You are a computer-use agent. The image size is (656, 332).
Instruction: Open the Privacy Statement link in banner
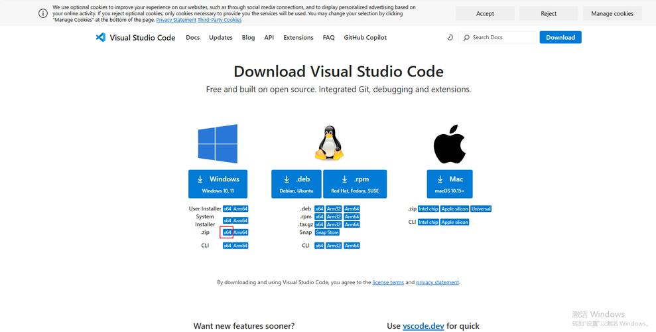176,20
